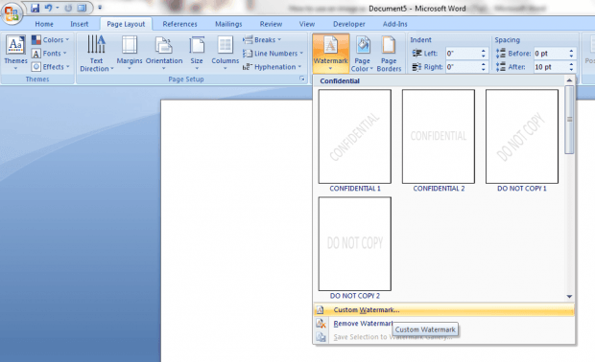Image resolution: width=595 pixels, height=362 pixels.
Task: Click the Indent Right icon
Action: [x=417, y=67]
